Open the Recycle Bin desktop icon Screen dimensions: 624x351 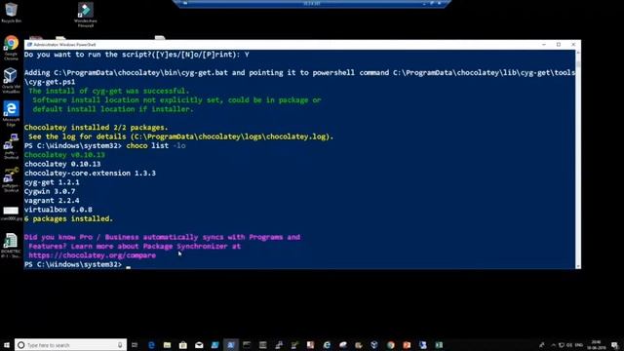click(x=11, y=12)
